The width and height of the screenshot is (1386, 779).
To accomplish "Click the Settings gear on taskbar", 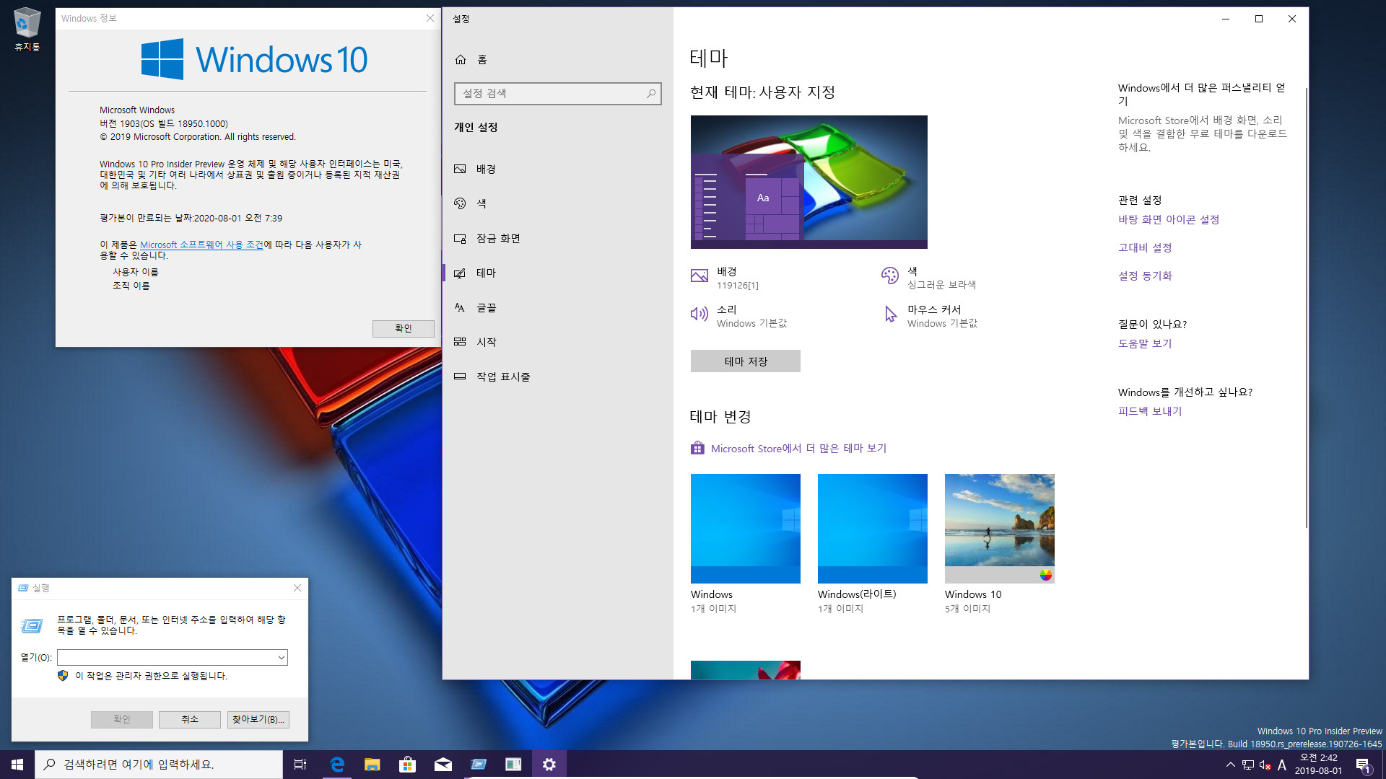I will pos(549,765).
